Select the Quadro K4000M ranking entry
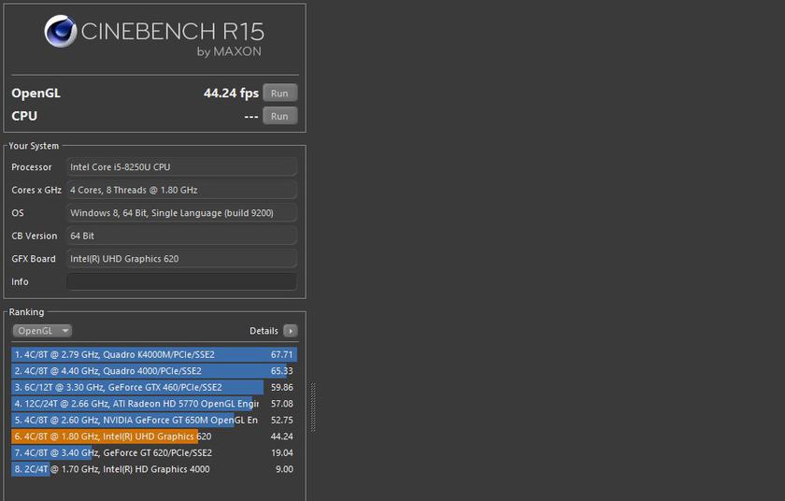785x501 pixels. 154,355
